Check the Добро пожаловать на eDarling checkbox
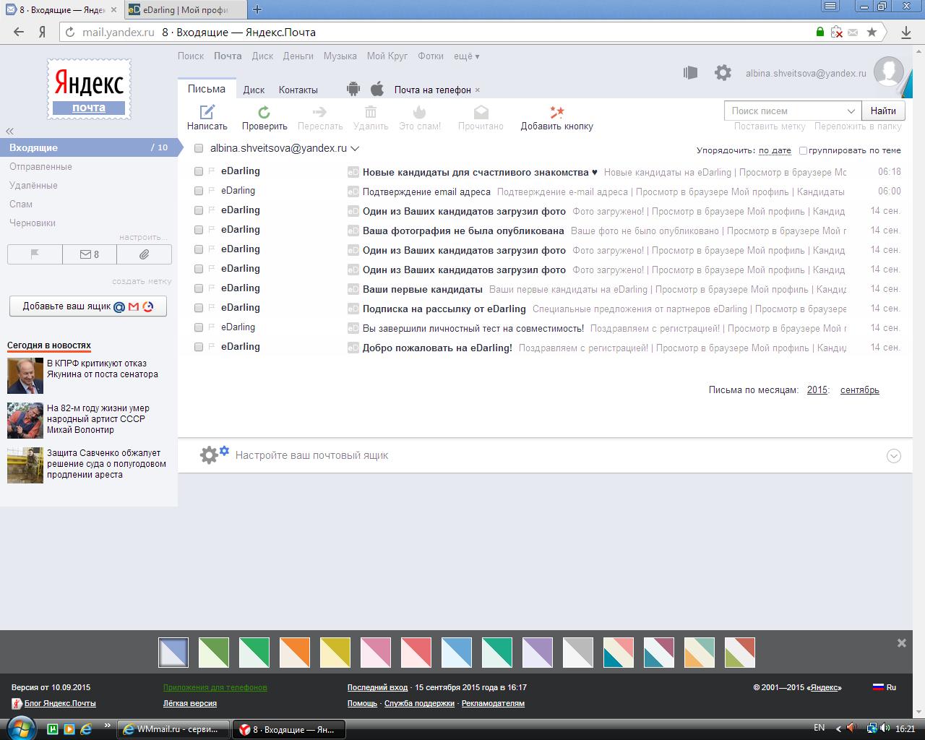925x740 pixels. coord(199,347)
